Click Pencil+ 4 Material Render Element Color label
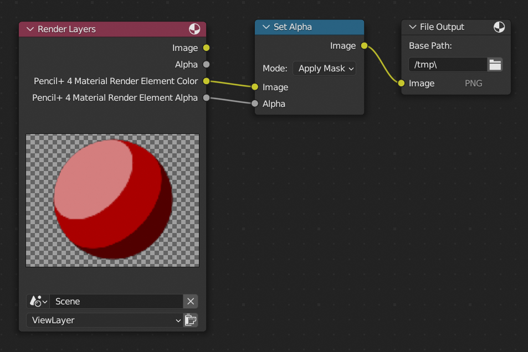 click(116, 81)
